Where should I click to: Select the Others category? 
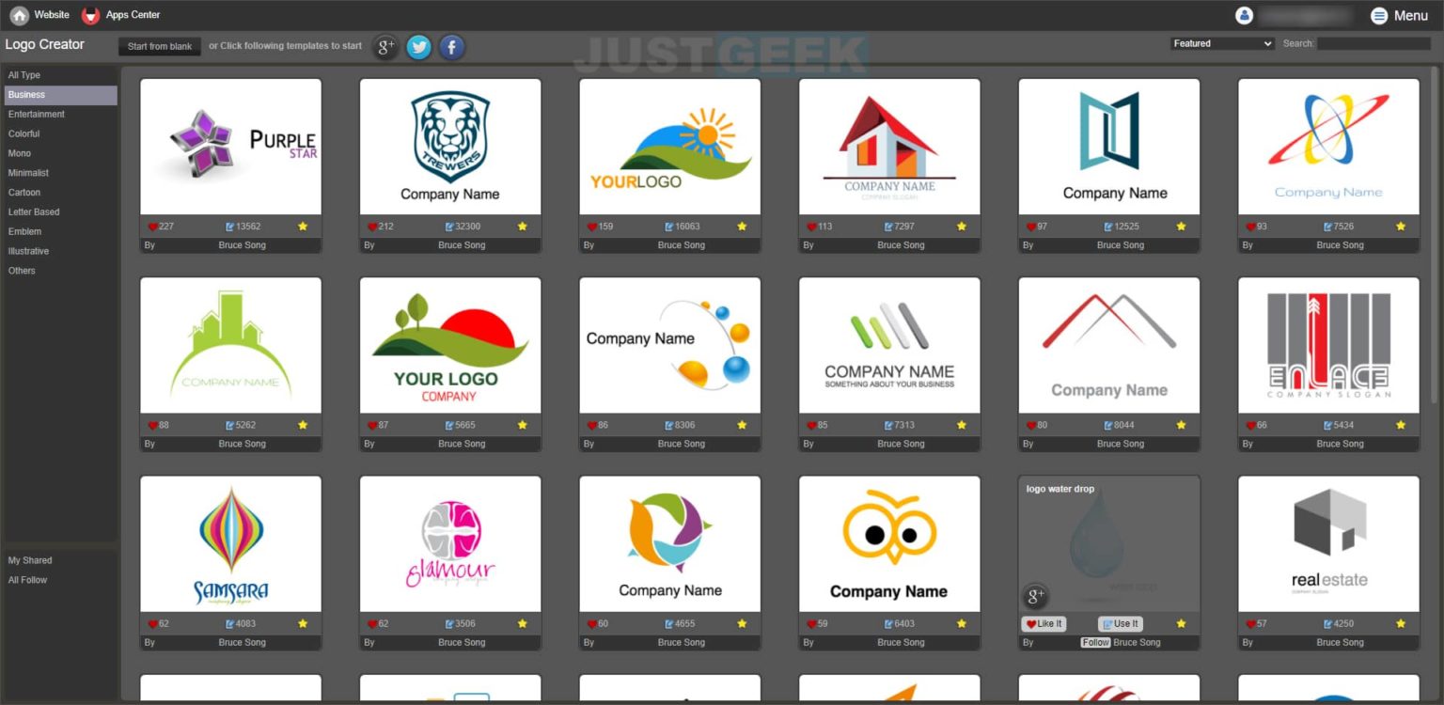(x=60, y=271)
